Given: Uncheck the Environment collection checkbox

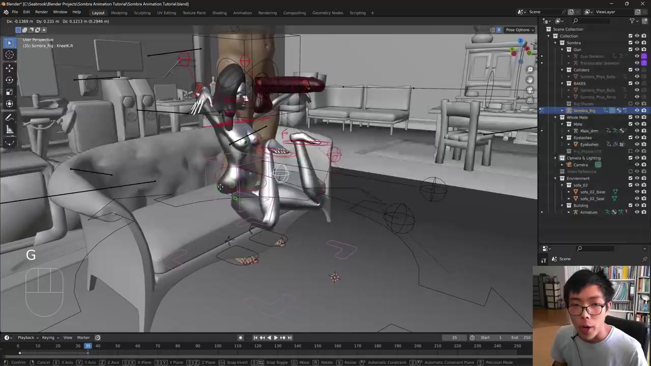Looking at the screenshot, I should 631,178.
